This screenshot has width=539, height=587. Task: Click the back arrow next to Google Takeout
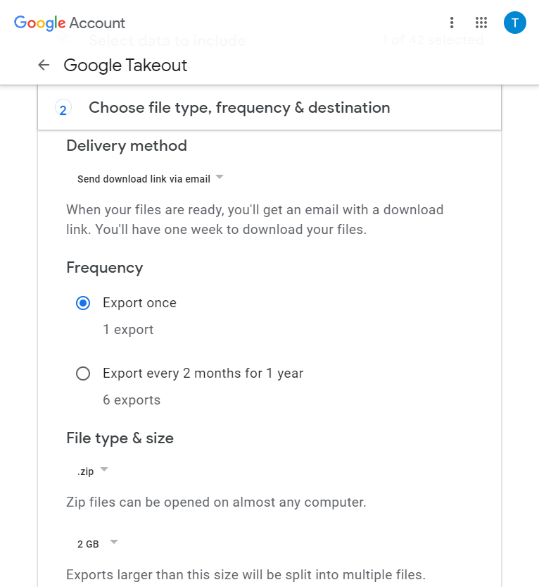click(44, 65)
